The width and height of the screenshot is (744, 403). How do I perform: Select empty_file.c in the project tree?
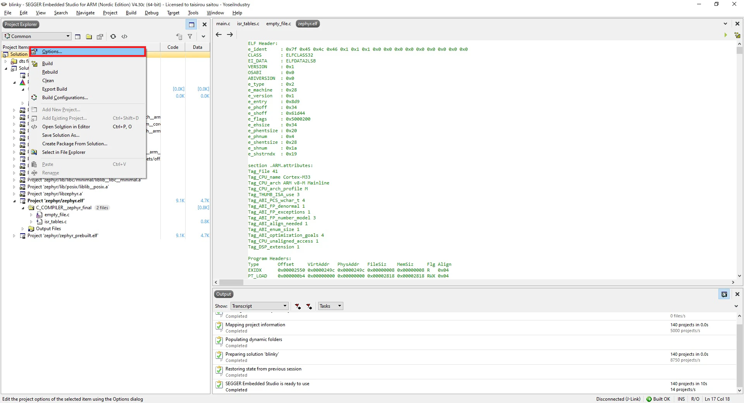57,215
